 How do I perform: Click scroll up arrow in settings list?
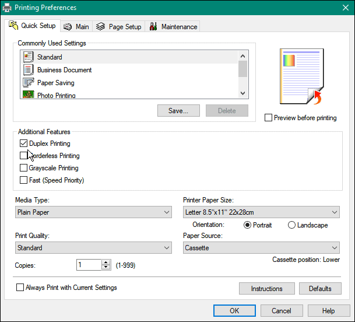(243, 56)
